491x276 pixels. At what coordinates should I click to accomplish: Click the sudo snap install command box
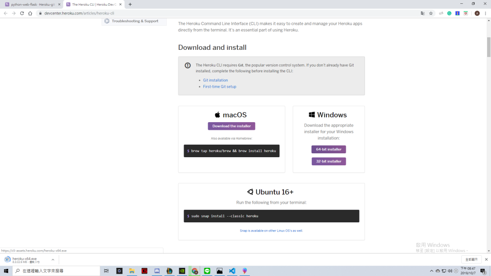point(271,216)
